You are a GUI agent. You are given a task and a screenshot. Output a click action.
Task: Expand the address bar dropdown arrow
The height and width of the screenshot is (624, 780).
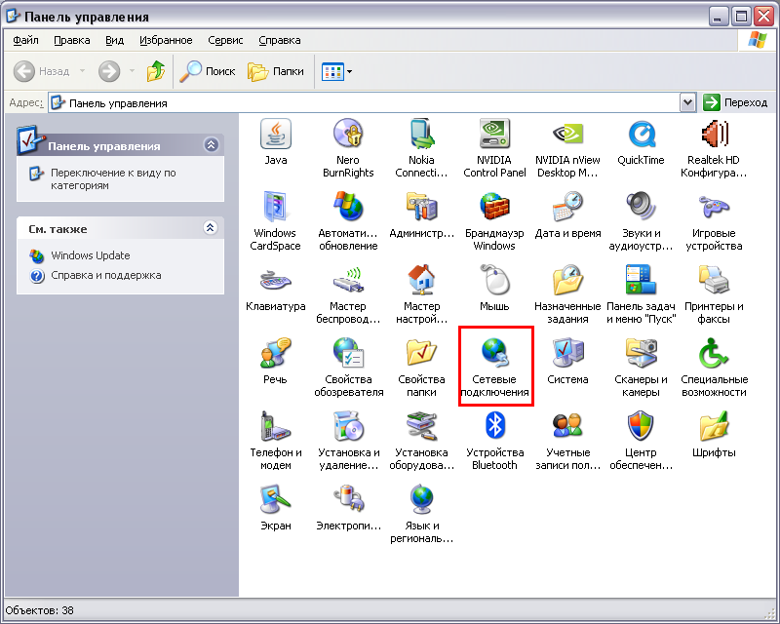click(688, 102)
